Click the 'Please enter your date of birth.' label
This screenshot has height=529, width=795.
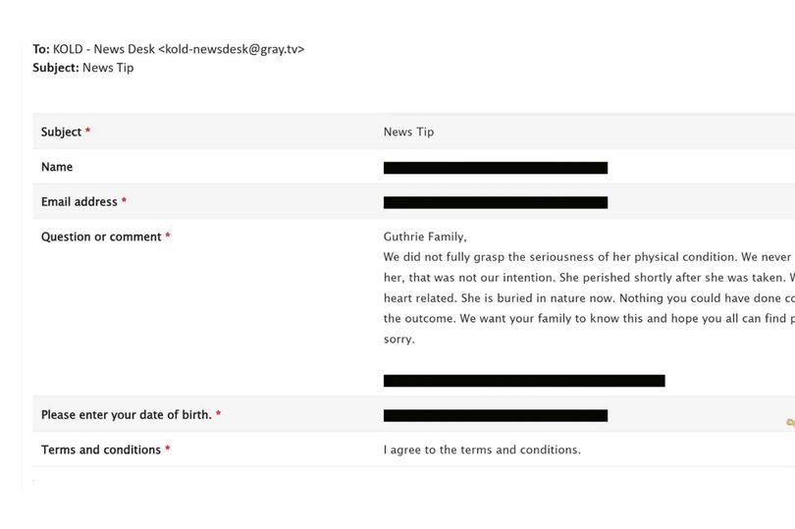click(127, 415)
